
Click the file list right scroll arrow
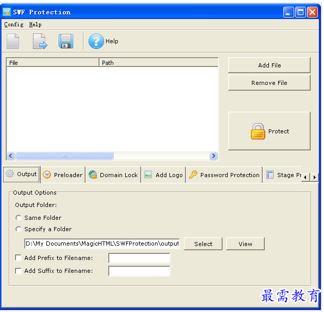pyautogui.click(x=213, y=155)
